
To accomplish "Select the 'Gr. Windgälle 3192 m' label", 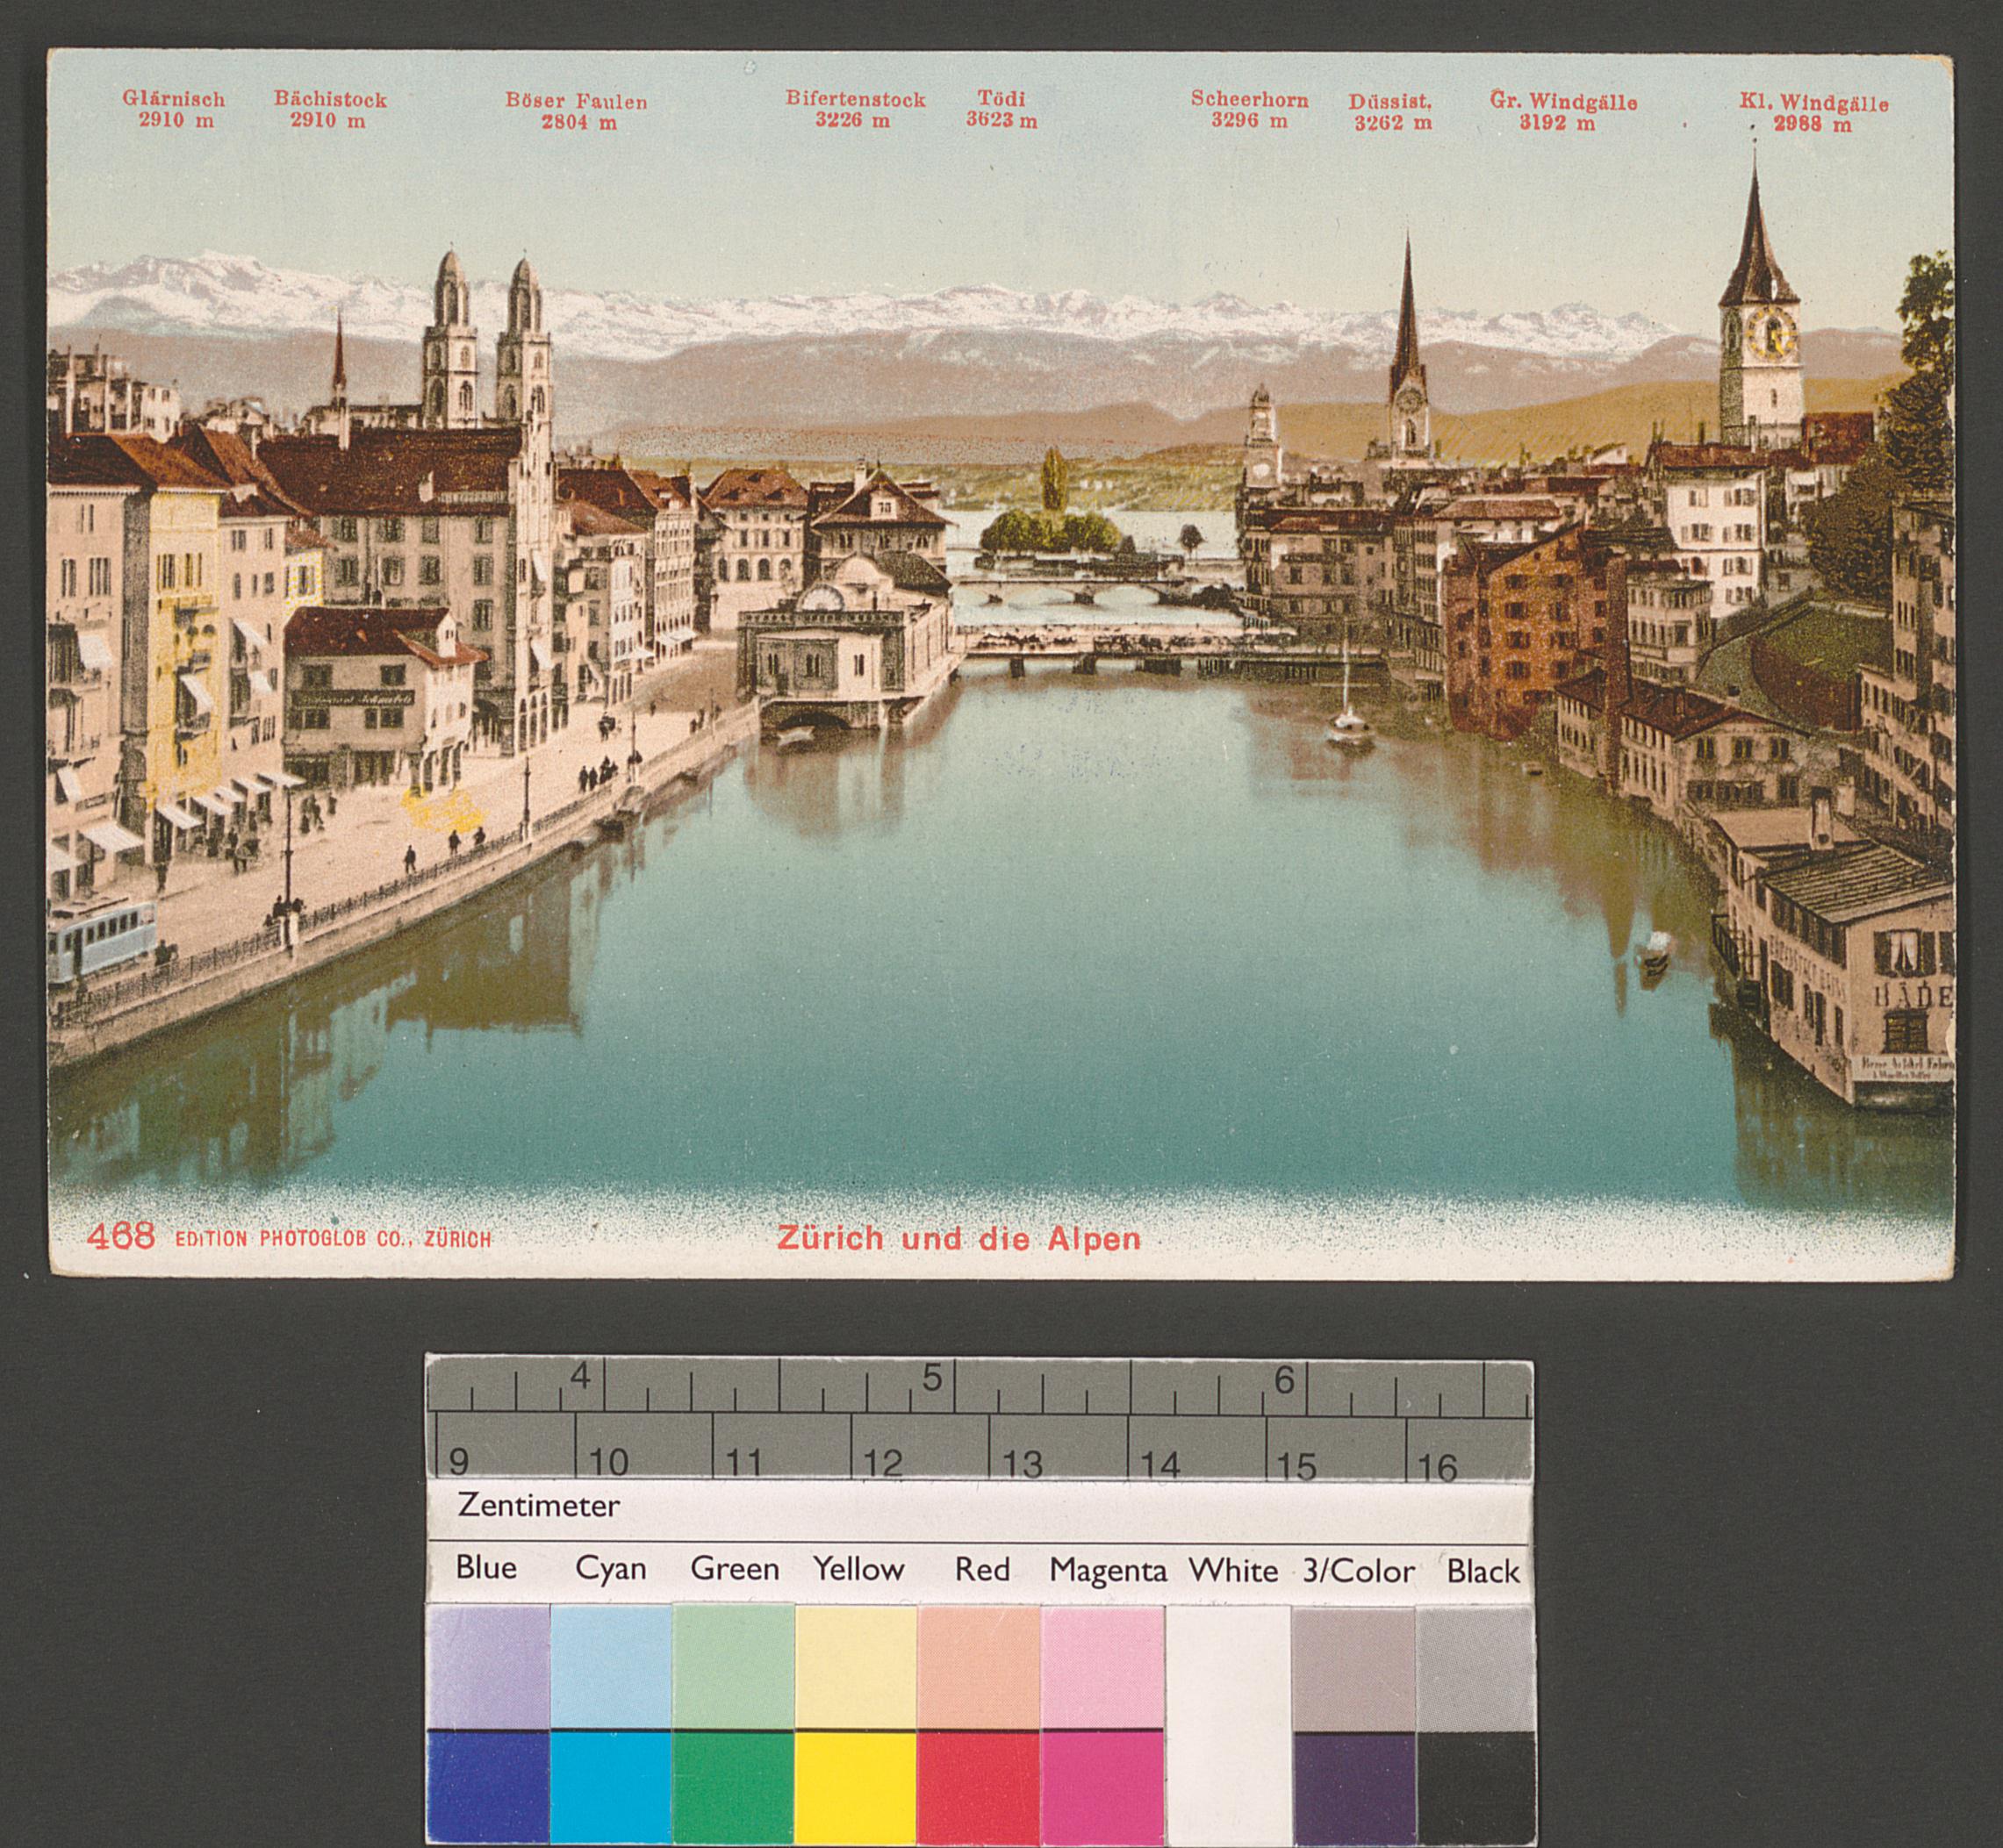I will (x=1562, y=112).
